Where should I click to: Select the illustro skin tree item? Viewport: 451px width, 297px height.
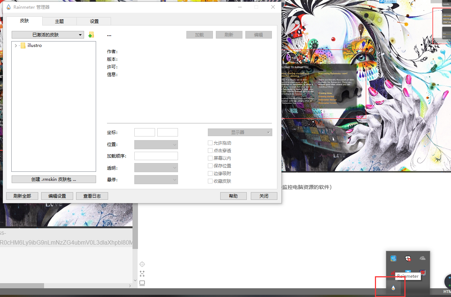point(35,45)
